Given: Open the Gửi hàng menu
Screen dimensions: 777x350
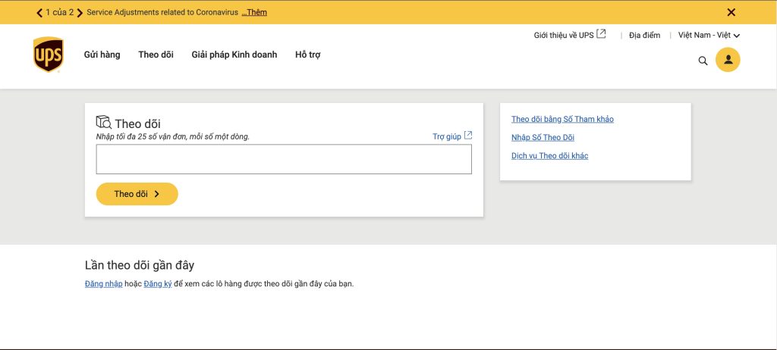Looking at the screenshot, I should [x=102, y=55].
